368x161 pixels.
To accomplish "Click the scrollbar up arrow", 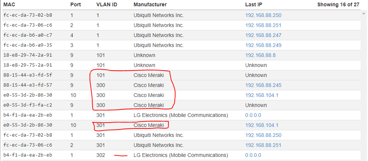I will 364,13.
